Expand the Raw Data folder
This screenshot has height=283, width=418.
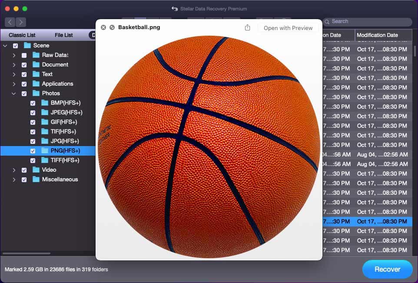tap(14, 55)
